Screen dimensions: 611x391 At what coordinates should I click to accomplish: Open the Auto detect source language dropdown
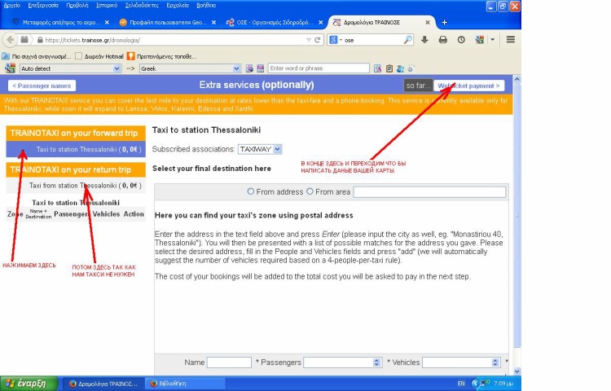(x=70, y=68)
